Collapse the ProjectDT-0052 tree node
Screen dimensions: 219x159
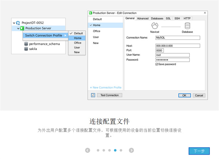tap(14, 23)
